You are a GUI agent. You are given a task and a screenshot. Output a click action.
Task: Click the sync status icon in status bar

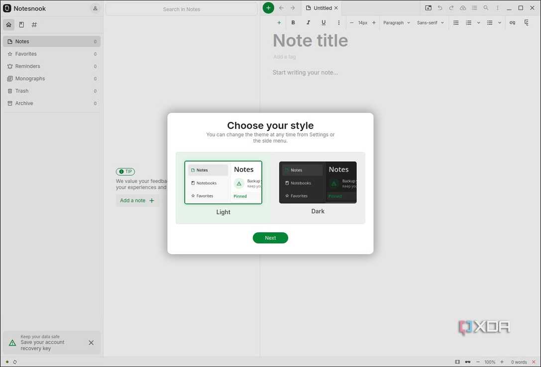pyautogui.click(x=15, y=362)
